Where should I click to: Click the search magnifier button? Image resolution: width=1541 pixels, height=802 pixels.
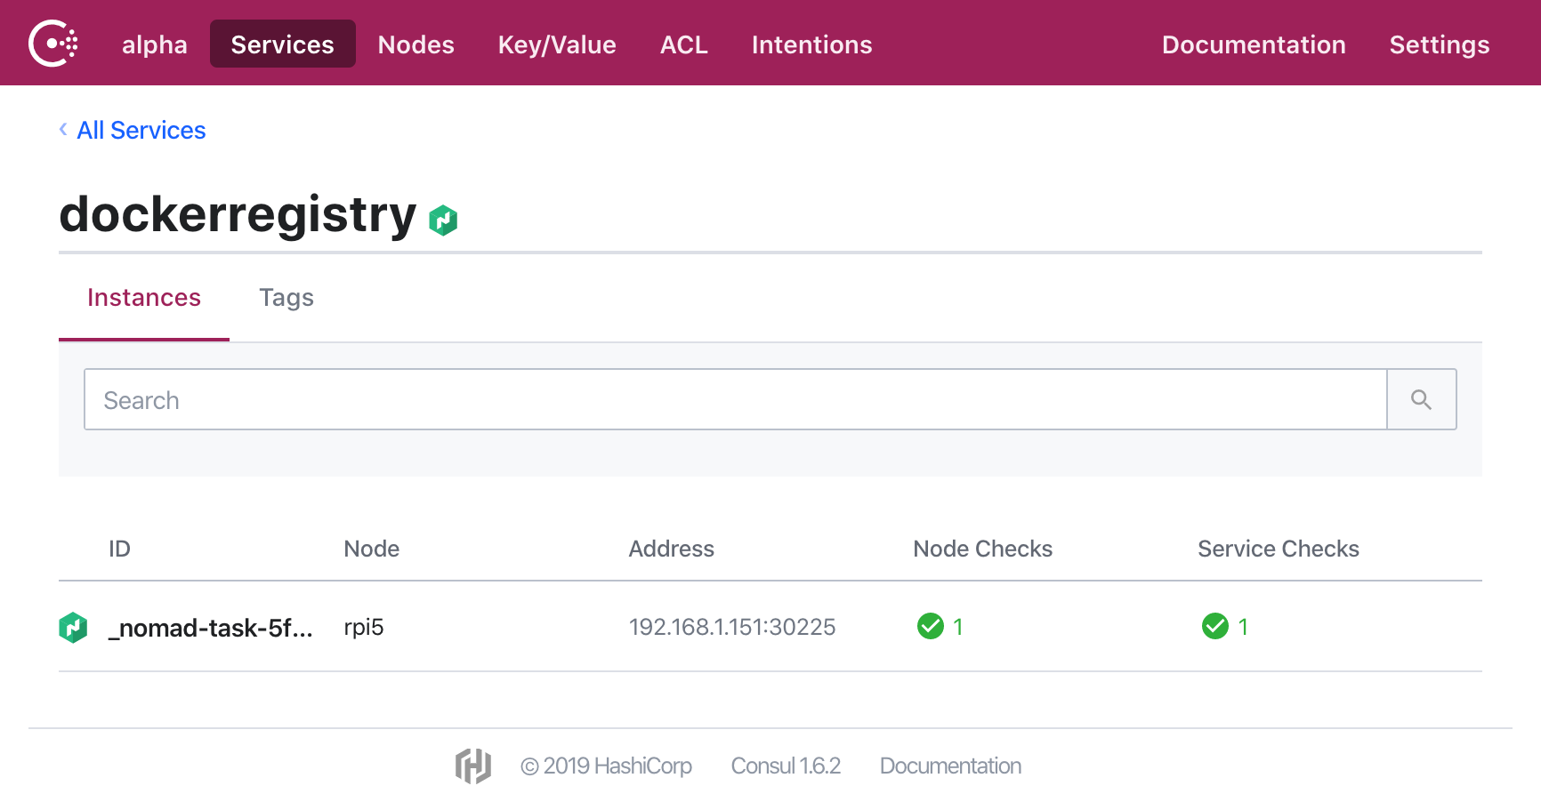pos(1421,399)
